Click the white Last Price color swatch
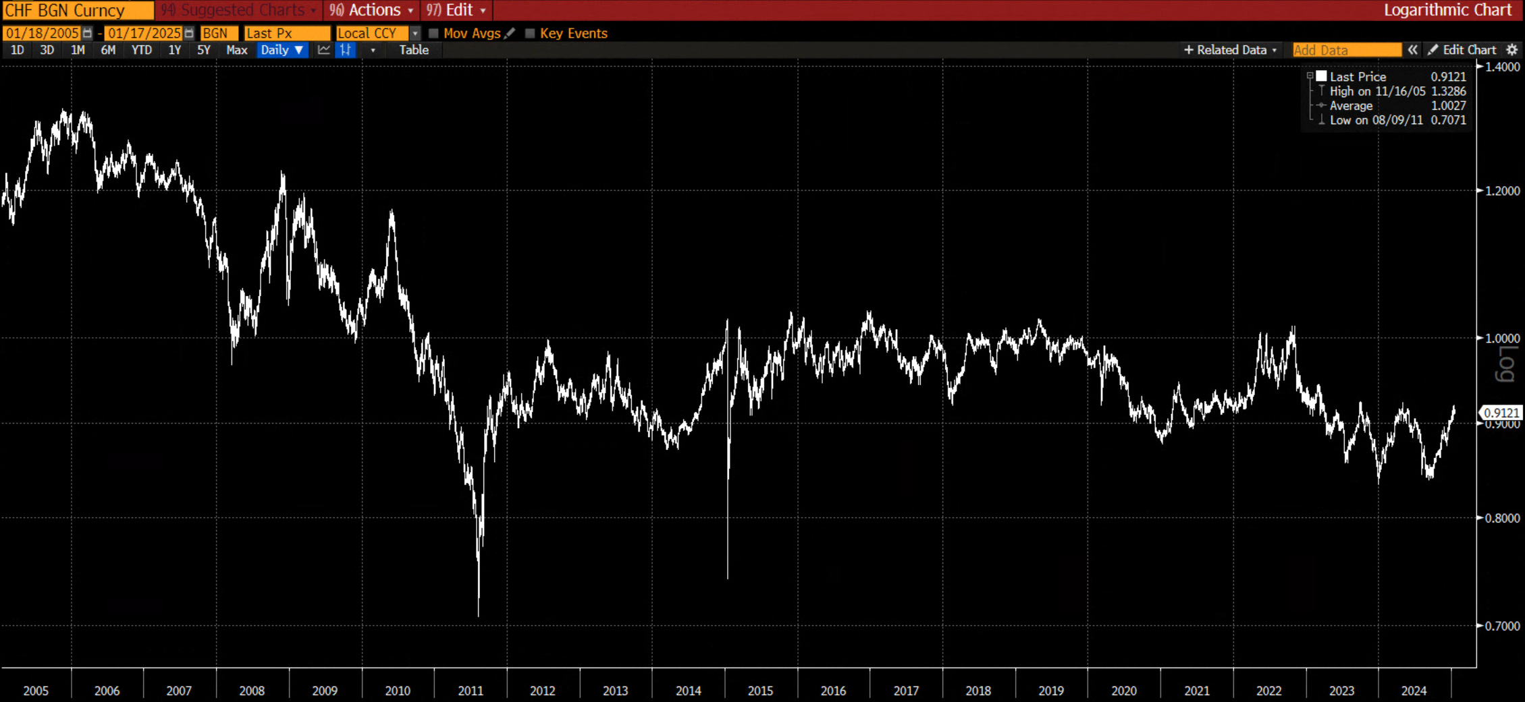This screenshot has width=1525, height=702. click(1321, 76)
